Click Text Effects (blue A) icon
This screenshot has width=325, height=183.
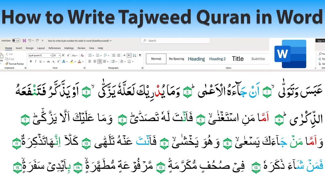(x=63, y=61)
